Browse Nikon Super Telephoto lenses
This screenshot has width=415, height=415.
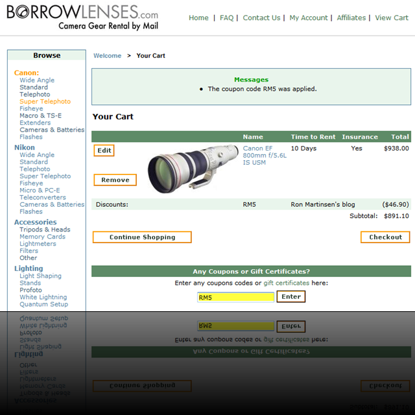click(45, 176)
